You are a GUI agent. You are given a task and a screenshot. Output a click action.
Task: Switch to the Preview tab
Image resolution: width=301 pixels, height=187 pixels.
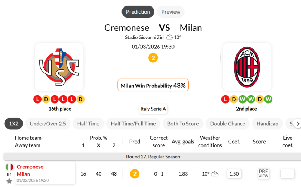pyautogui.click(x=171, y=12)
